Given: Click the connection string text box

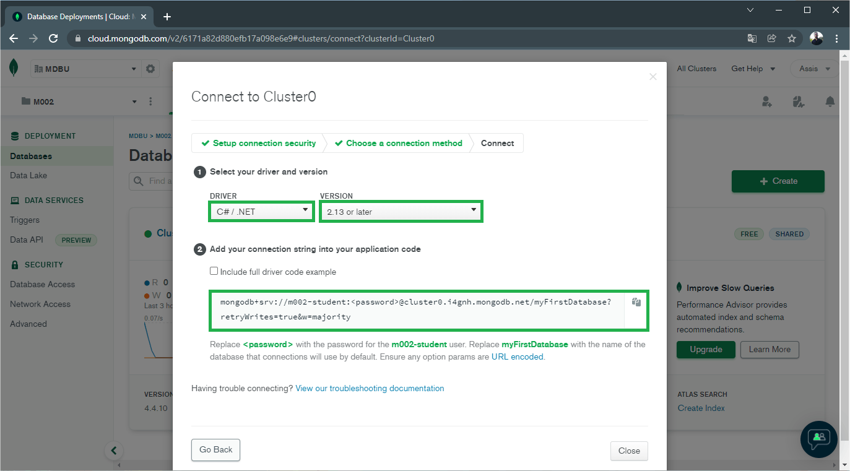Looking at the screenshot, I should tap(417, 309).
